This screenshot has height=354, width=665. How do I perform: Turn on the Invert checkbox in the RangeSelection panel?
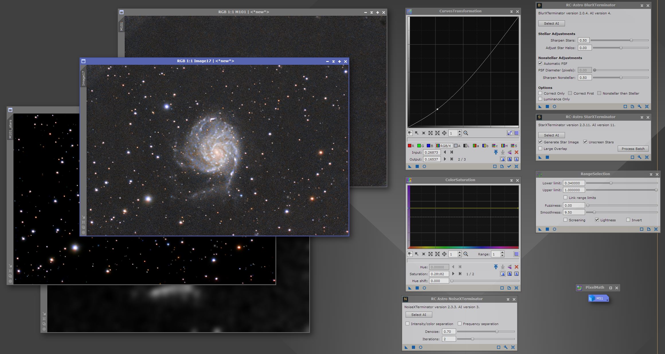coord(628,220)
